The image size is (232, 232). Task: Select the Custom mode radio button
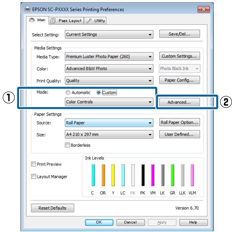[x=99, y=93]
